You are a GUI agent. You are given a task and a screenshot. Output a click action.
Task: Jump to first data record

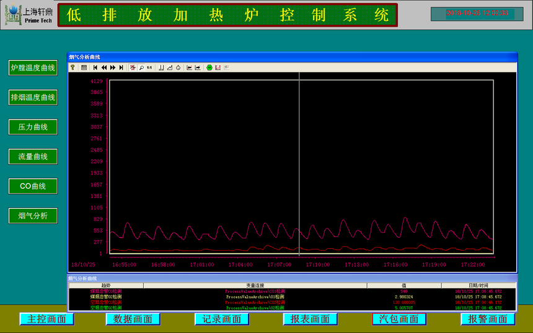[95, 67]
